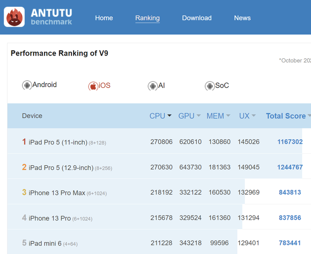Click UX score 149045
The width and height of the screenshot is (311, 254).
coord(248,167)
